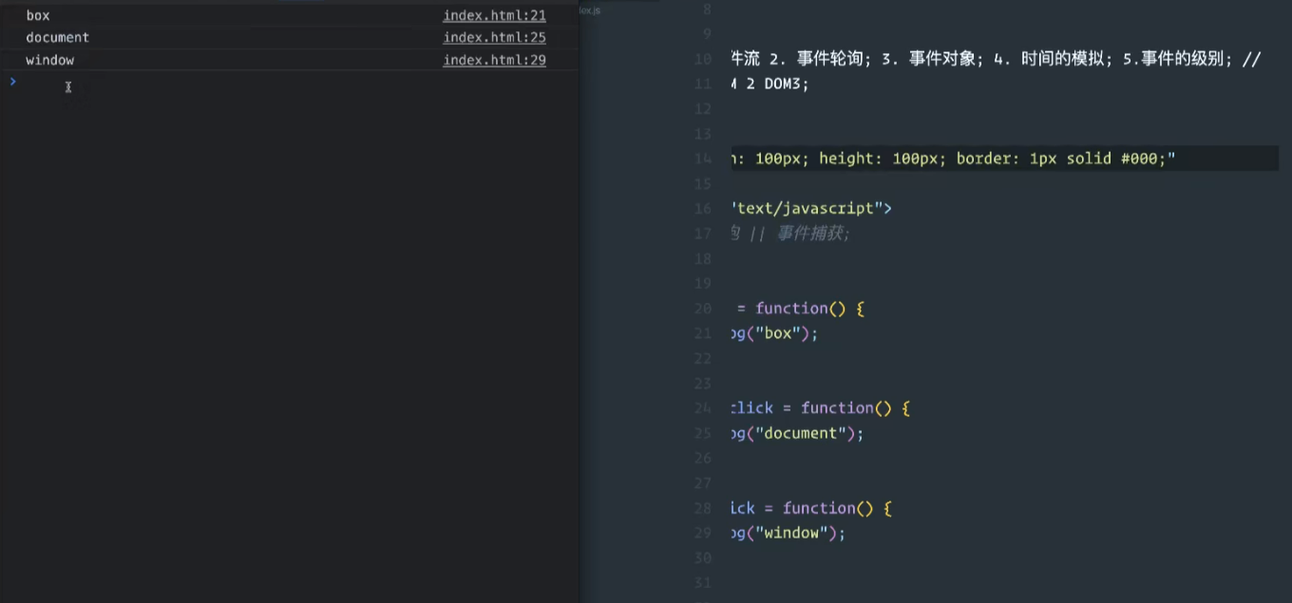Click line number 18 in the gutter
Image resolution: width=1292 pixels, height=603 pixels.
tap(703, 258)
